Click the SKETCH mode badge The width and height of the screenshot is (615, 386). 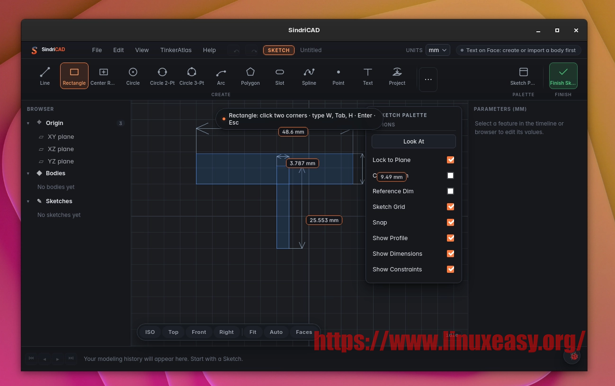pos(279,50)
